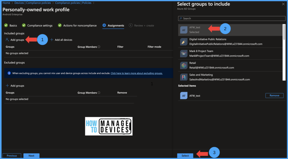Click the Select button

(185, 156)
